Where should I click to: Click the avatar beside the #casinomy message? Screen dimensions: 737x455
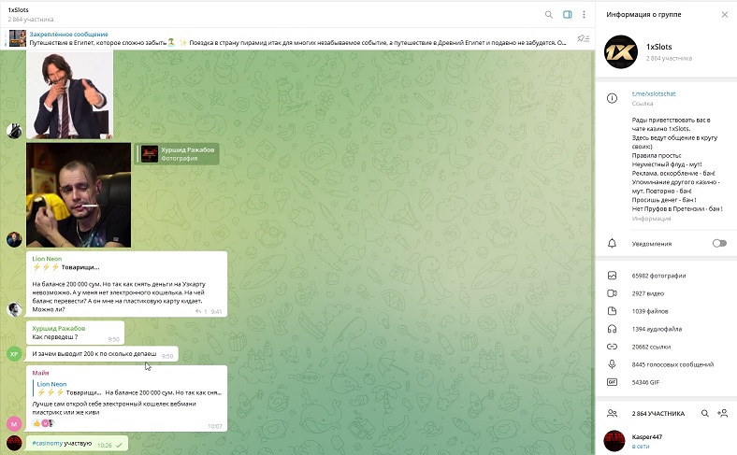[x=14, y=443]
